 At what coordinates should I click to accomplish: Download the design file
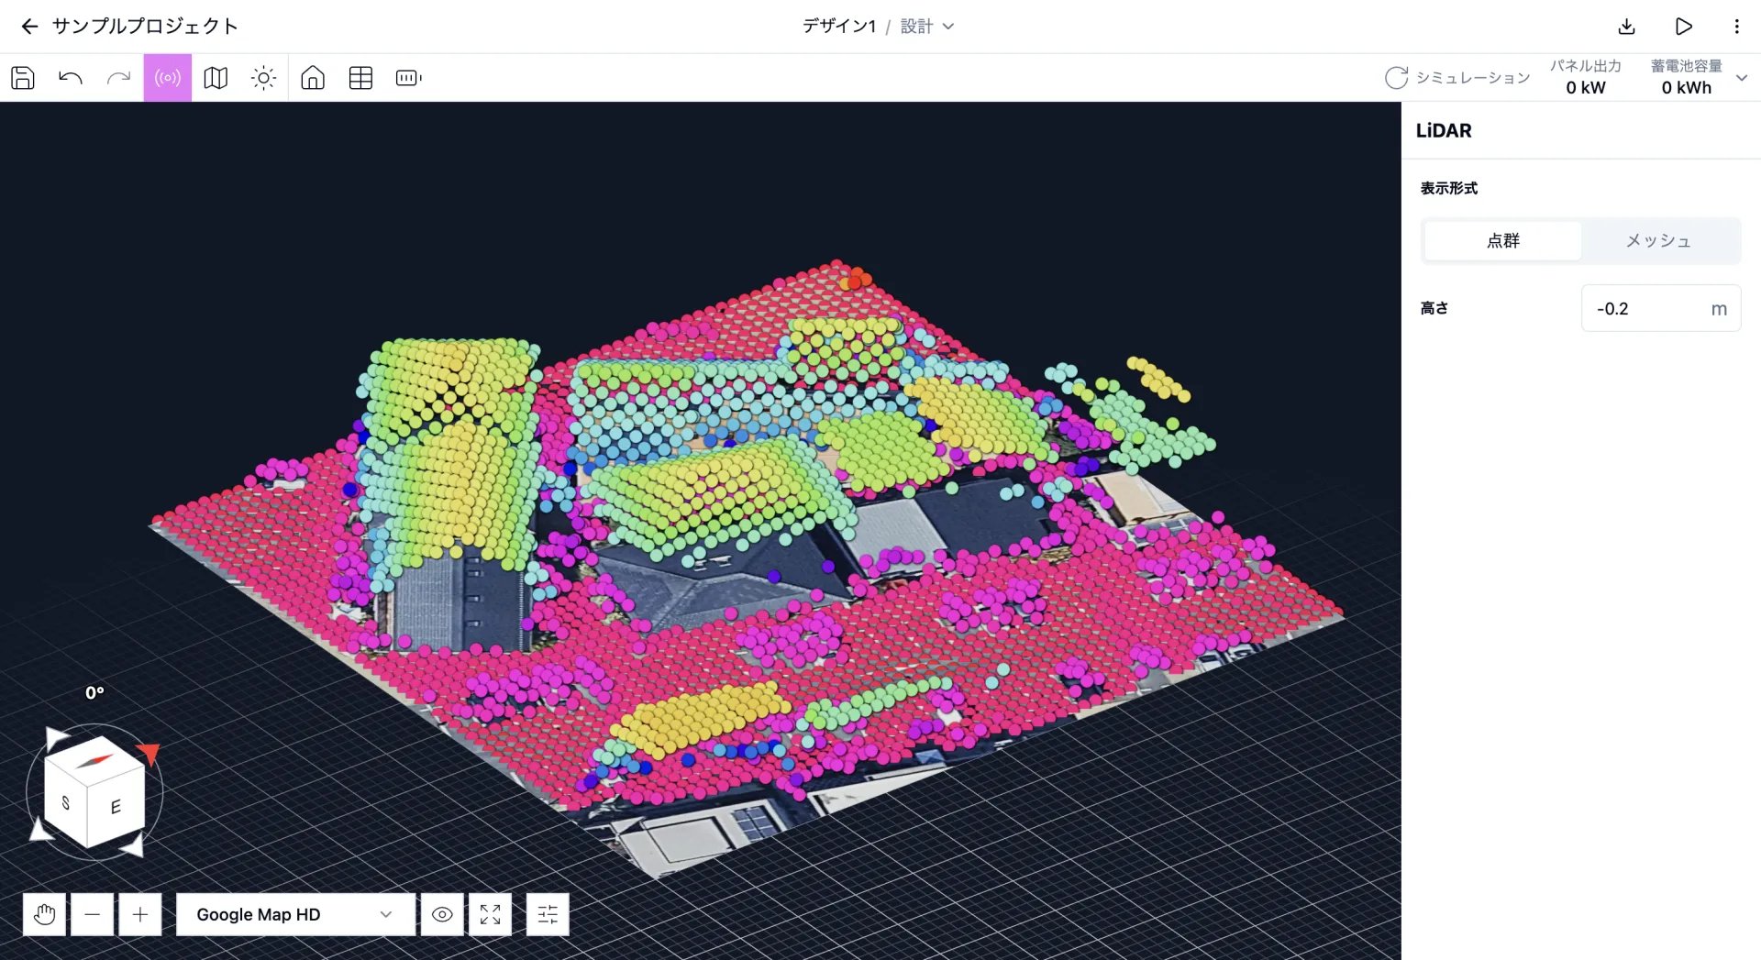1626,27
